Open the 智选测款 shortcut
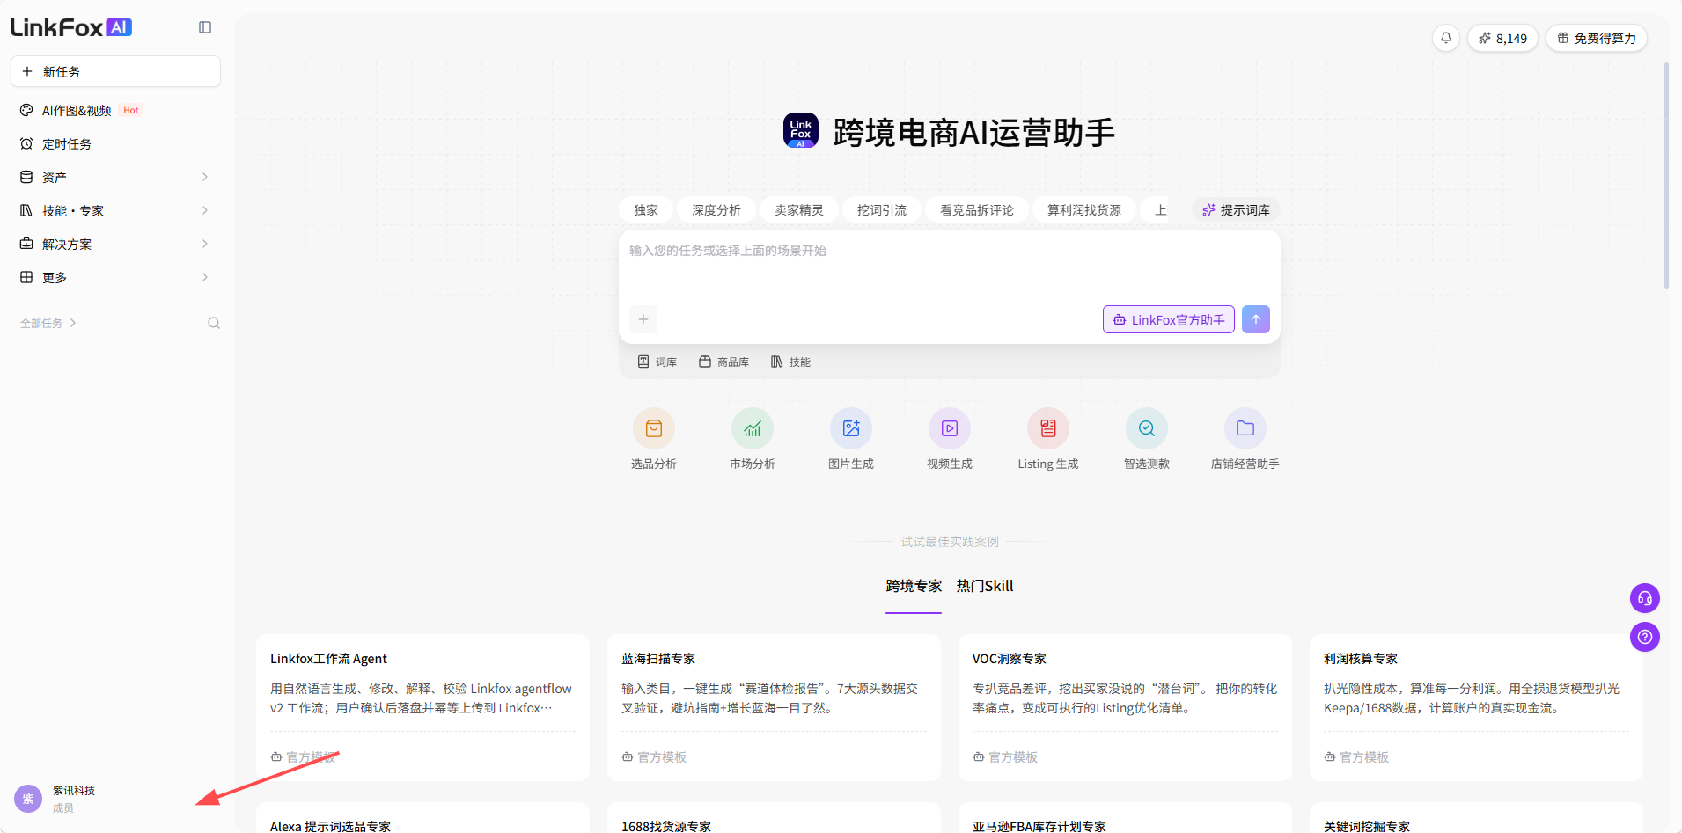Image resolution: width=1682 pixels, height=833 pixels. (x=1147, y=439)
